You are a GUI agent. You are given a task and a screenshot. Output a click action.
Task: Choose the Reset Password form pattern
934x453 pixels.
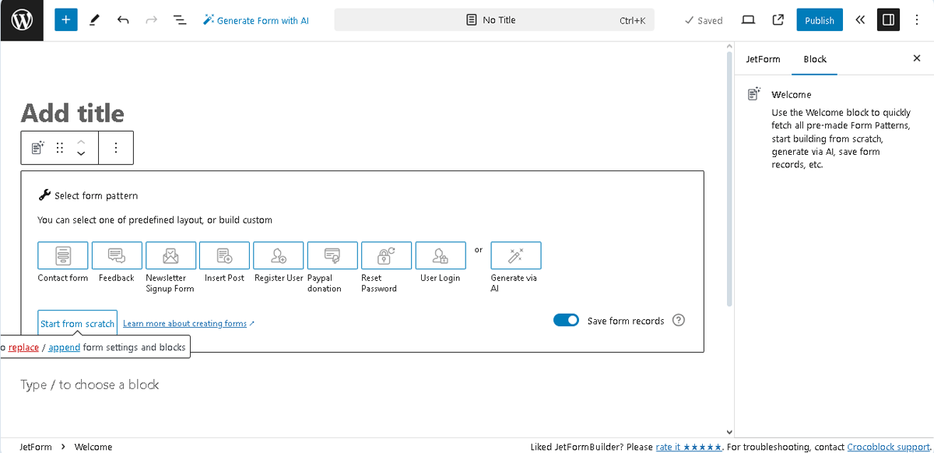click(386, 255)
